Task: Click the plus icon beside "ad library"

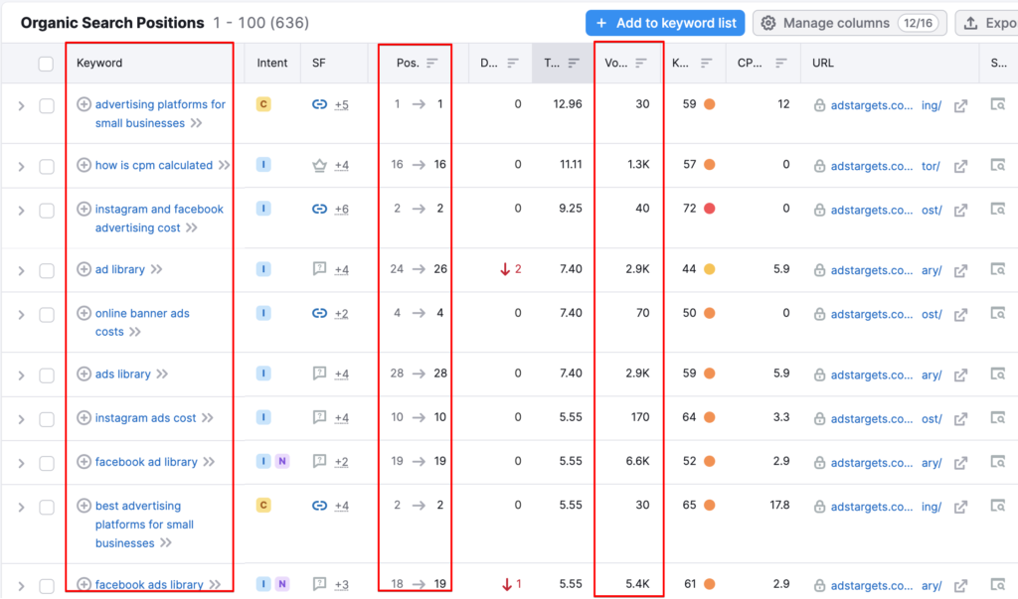Action: [84, 268]
